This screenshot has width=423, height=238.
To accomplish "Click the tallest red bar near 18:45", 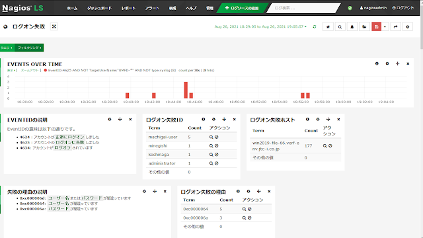I will pyautogui.click(x=186, y=90).
